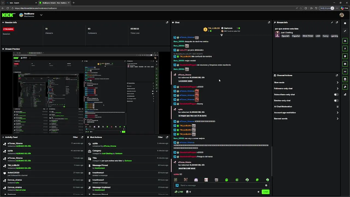
Task: Toggle the broadcast signal sidebar icon
Action: pyautogui.click(x=345, y=71)
